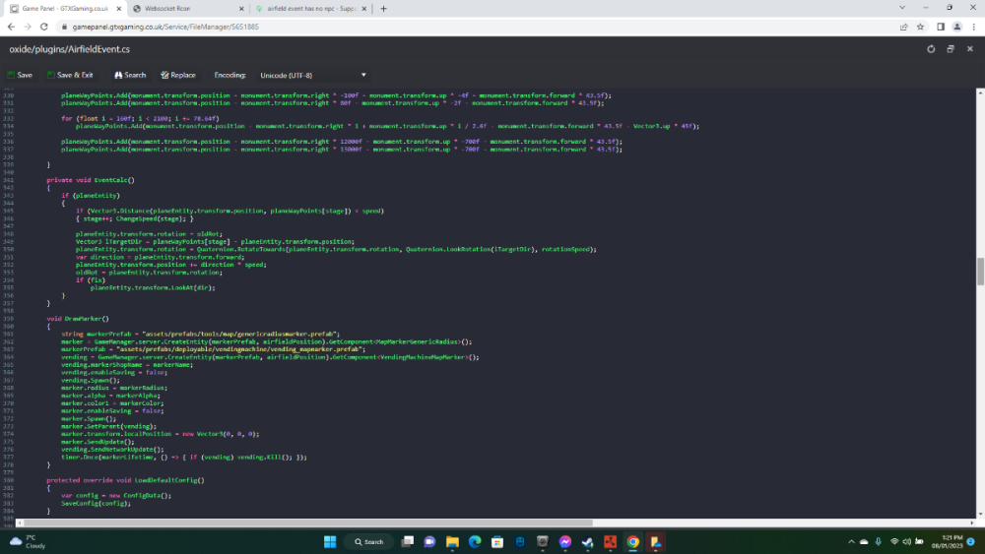
Task: Click the 'SaveConfig(config);' line
Action: (x=97, y=503)
